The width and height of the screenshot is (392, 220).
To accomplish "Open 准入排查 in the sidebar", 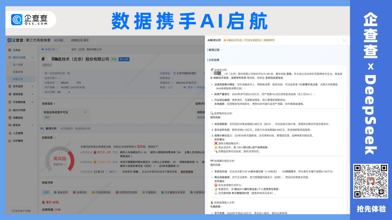I will point(18,65).
